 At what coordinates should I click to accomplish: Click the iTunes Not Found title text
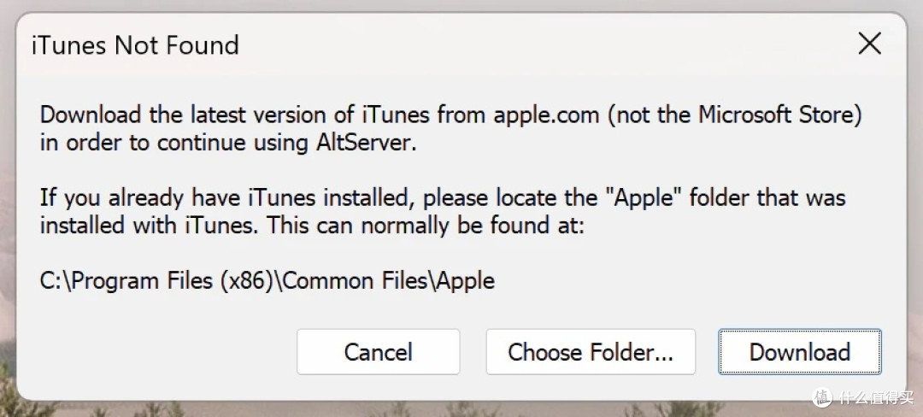click(x=135, y=45)
